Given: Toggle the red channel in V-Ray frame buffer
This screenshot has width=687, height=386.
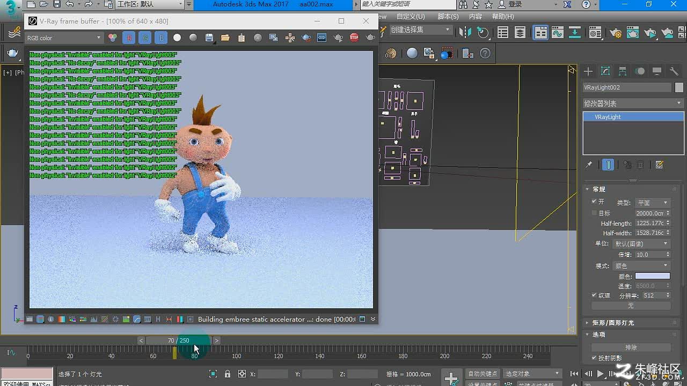Looking at the screenshot, I should coord(129,38).
